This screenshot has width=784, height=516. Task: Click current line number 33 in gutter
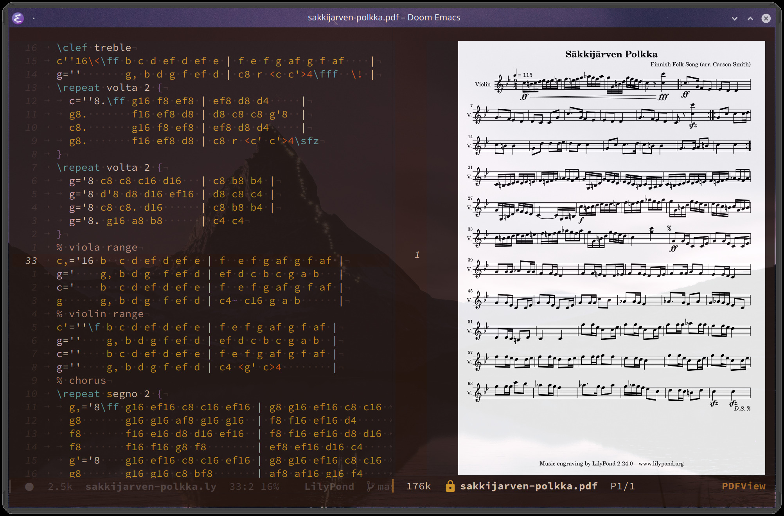click(31, 261)
